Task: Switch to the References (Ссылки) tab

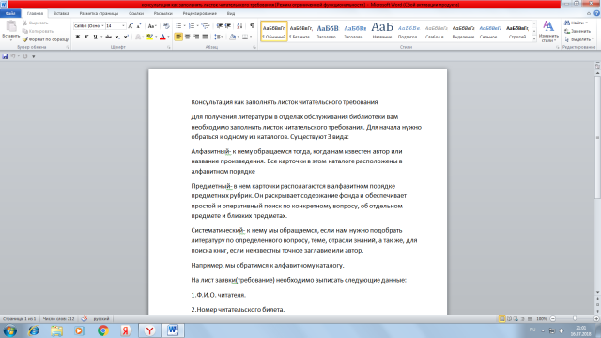Action: 136,13
